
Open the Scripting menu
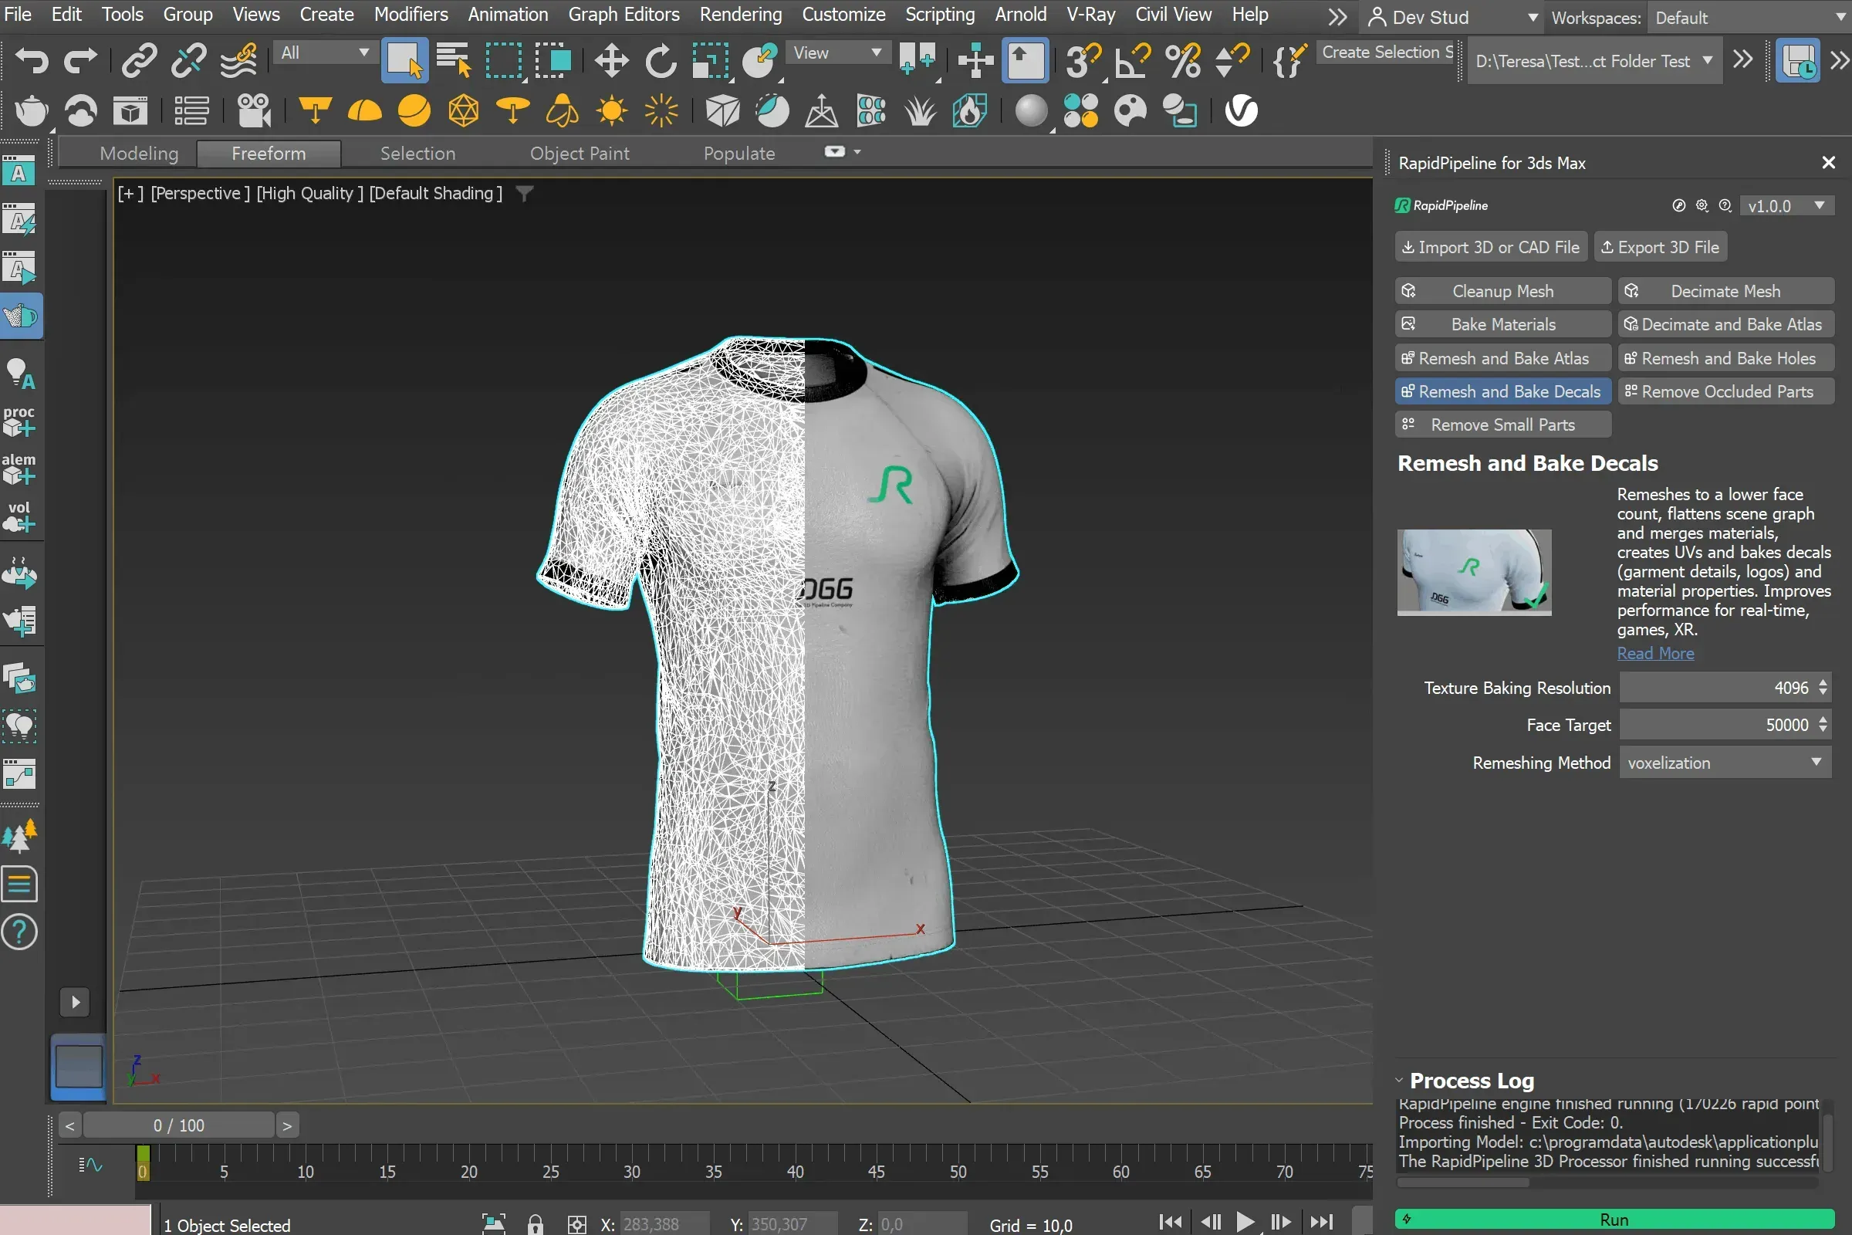[x=939, y=14]
